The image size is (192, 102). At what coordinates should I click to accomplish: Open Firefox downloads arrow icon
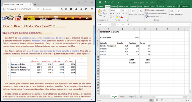tap(76, 9)
